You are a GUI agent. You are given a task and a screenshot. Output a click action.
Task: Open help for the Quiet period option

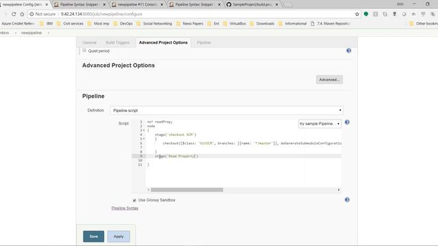tap(348, 51)
